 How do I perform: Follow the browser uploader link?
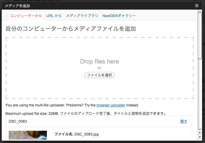pos(111,105)
